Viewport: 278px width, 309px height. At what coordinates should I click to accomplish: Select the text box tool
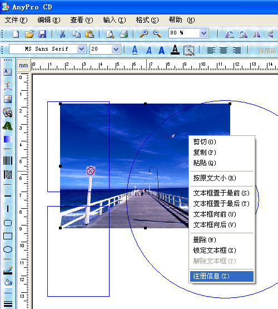7,72
